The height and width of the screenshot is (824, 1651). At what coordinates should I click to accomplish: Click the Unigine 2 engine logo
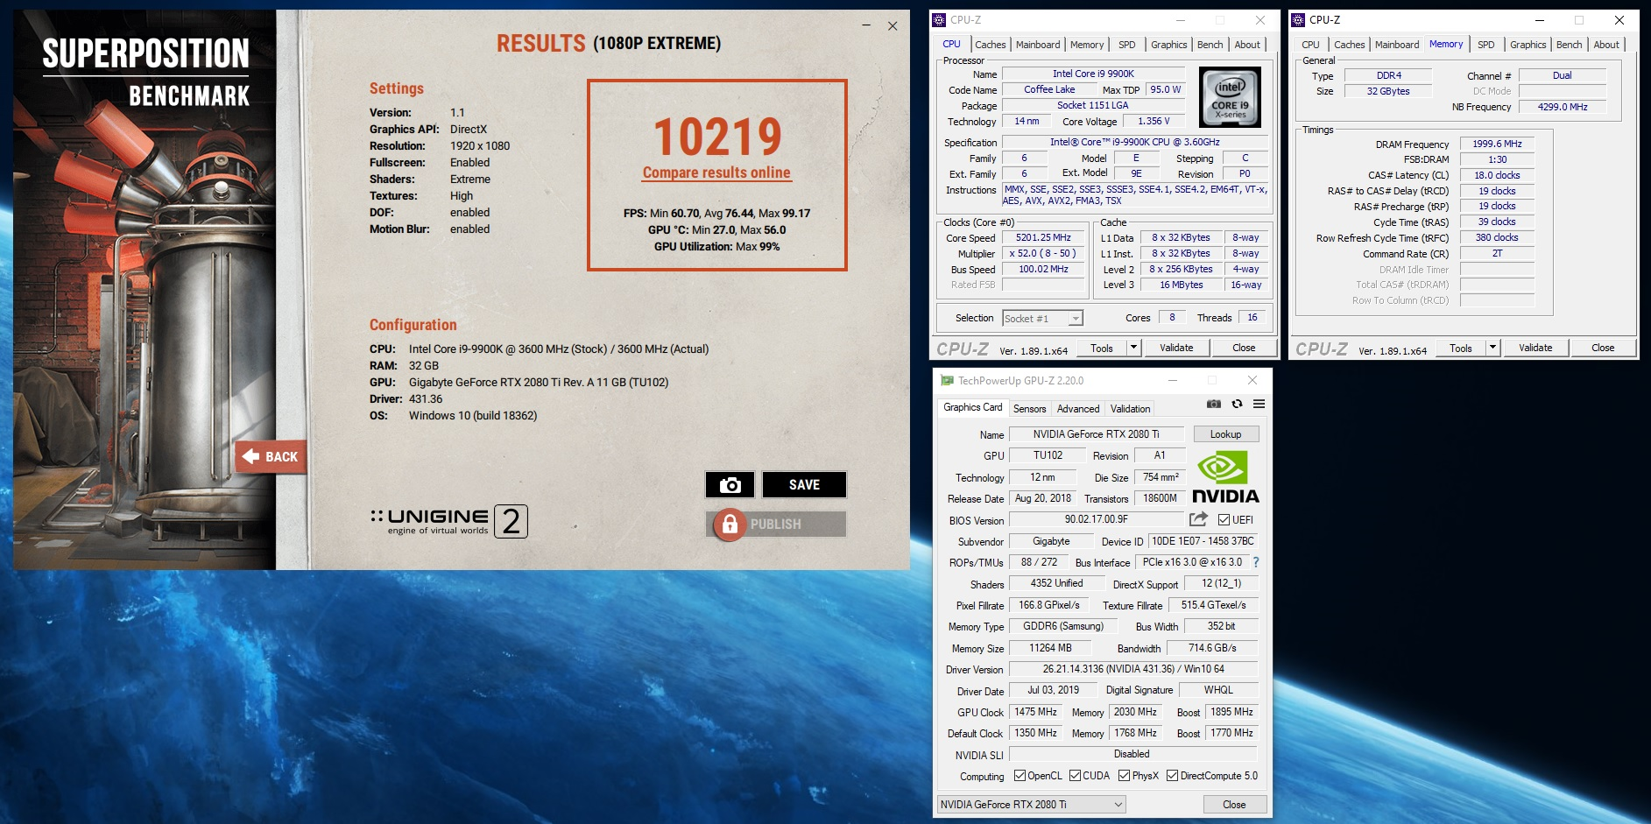click(x=449, y=521)
